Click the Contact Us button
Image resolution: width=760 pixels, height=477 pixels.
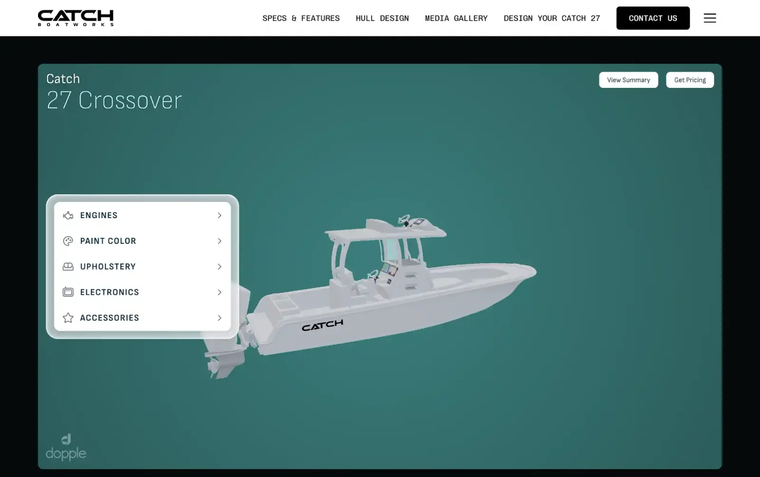pos(653,18)
